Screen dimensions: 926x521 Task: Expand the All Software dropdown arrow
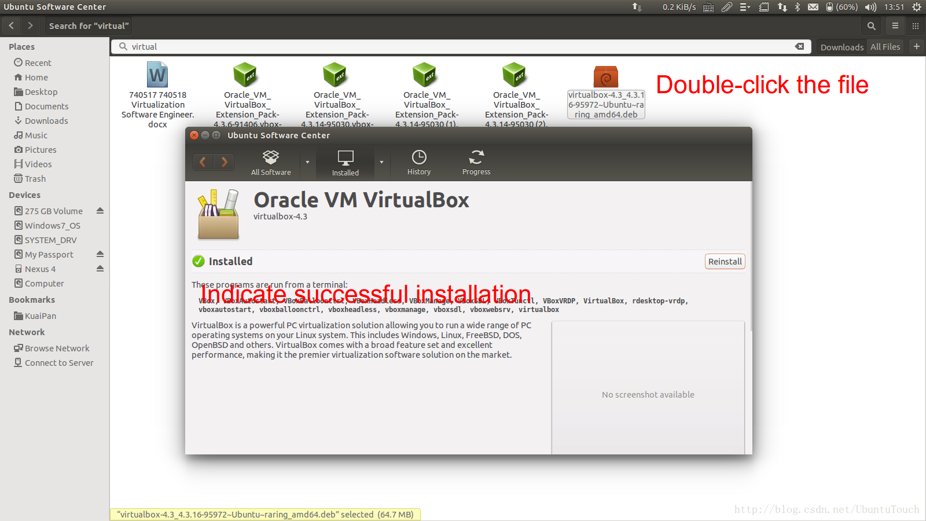(x=307, y=162)
